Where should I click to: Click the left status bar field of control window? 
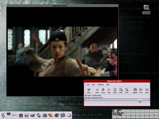click(105, 104)
